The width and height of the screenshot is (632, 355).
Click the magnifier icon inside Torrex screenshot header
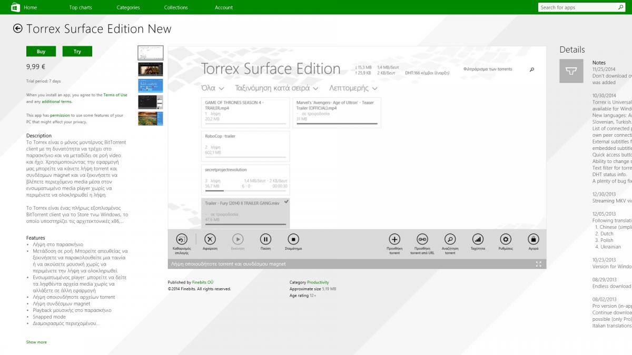click(x=532, y=69)
